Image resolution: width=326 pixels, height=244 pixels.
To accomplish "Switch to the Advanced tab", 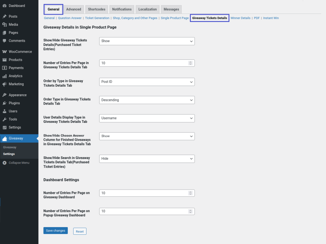I will (74, 9).
